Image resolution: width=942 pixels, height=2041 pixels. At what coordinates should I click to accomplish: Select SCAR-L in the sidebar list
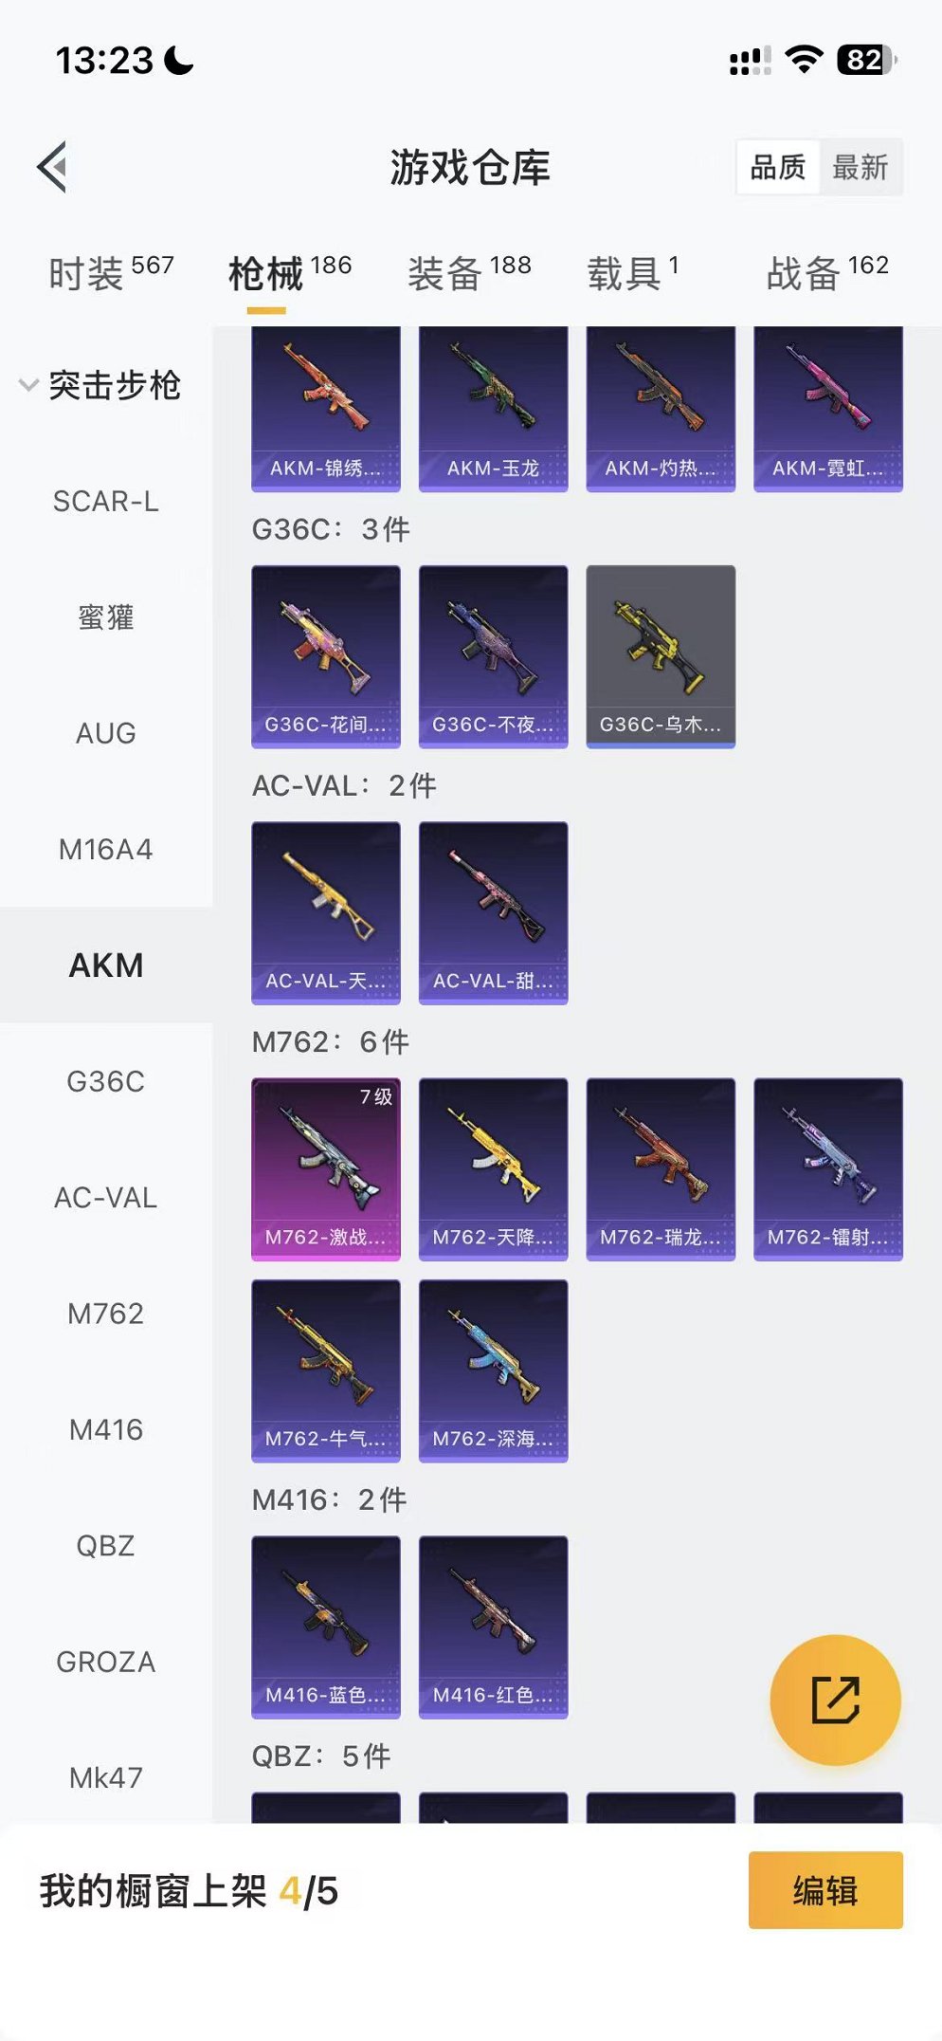click(x=106, y=501)
